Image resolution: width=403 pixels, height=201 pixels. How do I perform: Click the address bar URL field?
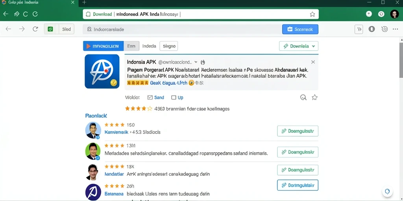tap(201, 14)
